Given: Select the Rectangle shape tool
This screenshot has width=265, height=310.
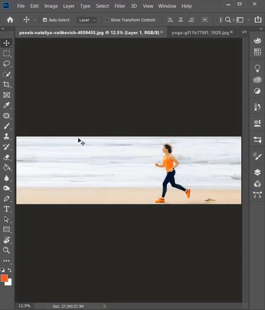Looking at the screenshot, I should pyautogui.click(x=6, y=229).
